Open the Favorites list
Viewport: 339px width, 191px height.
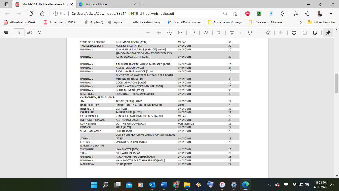[295, 13]
